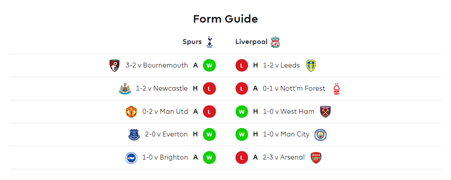Click the green W badge for Man City match
This screenshot has width=451, height=180.
point(242,134)
